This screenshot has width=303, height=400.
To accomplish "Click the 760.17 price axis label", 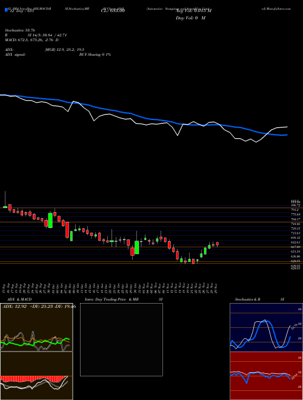I will (296, 219).
